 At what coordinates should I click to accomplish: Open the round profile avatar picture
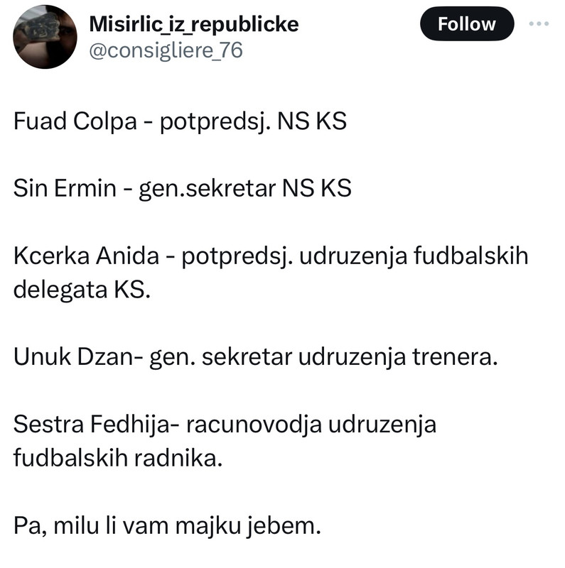pos(45,37)
